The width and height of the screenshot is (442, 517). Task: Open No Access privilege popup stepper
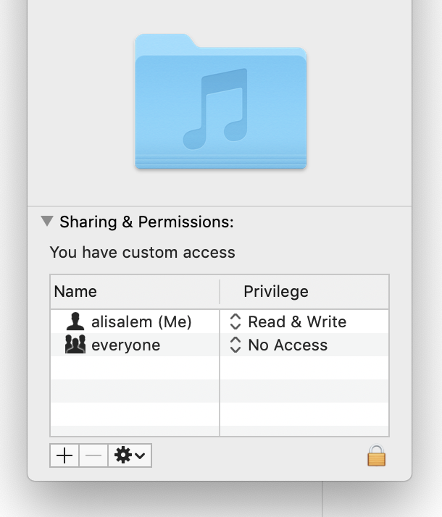(235, 345)
